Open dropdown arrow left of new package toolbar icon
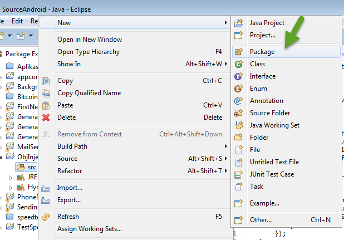This screenshot has width=344, height=240. 9,36
